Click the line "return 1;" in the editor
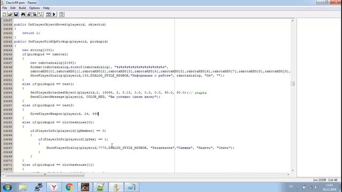This screenshot has height=192, width=342. [31, 33]
